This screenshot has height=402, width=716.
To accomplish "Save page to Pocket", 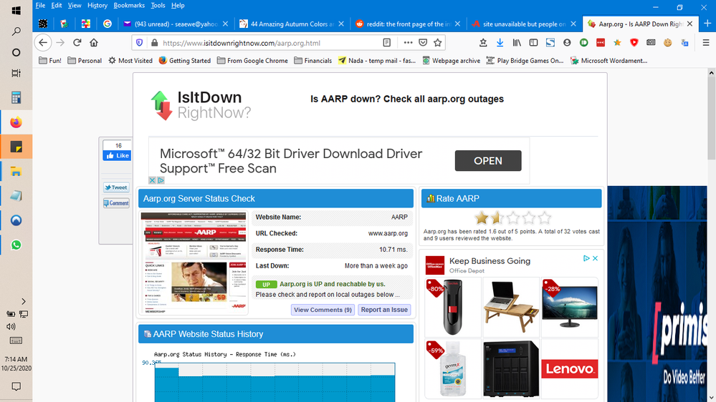I will click(x=423, y=43).
